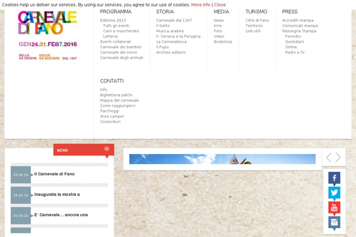Open Quotidiani link

[x=294, y=41]
